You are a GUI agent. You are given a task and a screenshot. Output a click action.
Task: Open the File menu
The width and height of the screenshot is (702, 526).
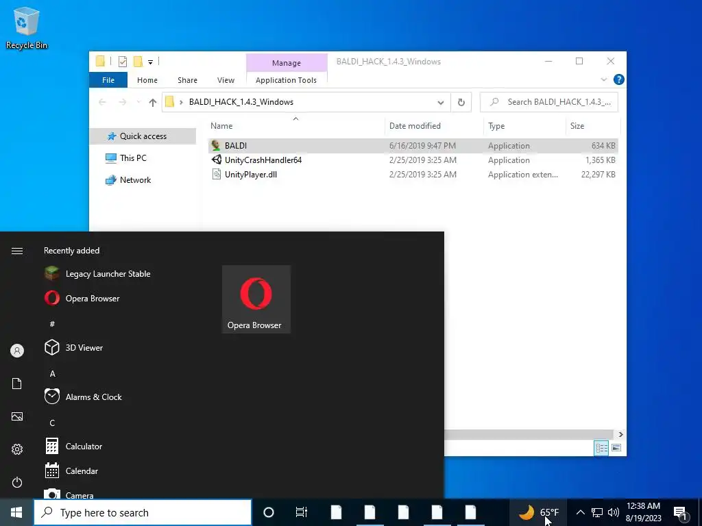(x=108, y=80)
